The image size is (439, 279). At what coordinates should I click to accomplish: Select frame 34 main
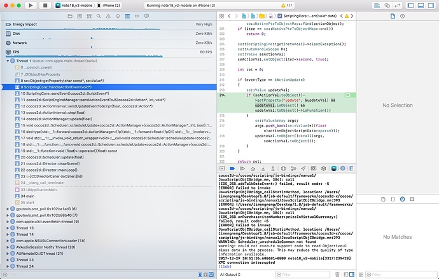[x=109, y=196]
